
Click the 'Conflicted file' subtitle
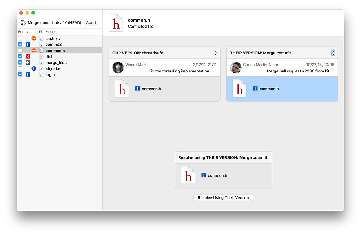[140, 26]
